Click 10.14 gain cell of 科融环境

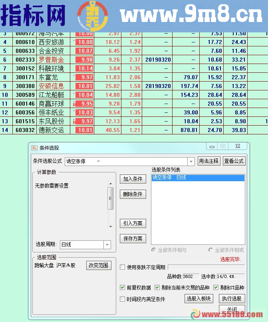(85, 68)
